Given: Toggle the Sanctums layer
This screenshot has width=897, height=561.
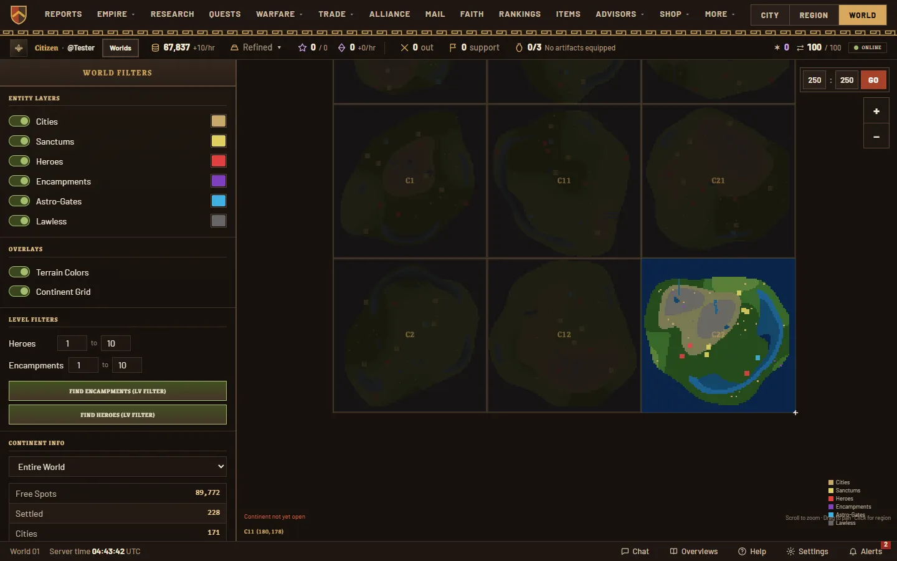Looking at the screenshot, I should click(x=19, y=141).
